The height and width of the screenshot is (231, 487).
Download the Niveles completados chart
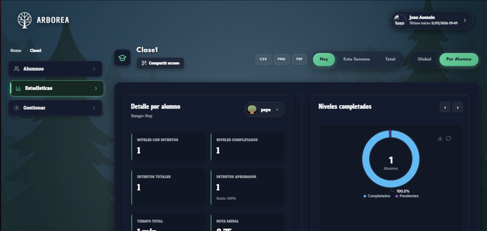(x=440, y=138)
